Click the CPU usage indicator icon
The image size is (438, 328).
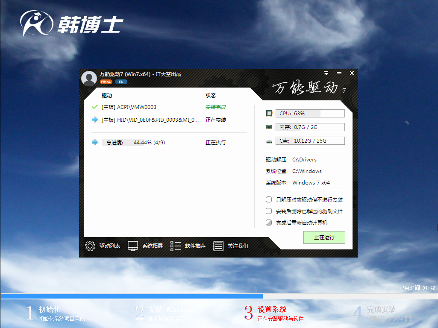[x=269, y=113]
